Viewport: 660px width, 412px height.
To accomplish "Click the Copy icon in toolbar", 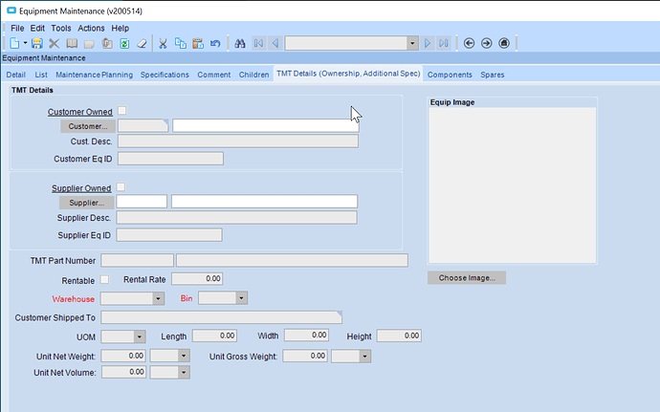I will pos(180,43).
